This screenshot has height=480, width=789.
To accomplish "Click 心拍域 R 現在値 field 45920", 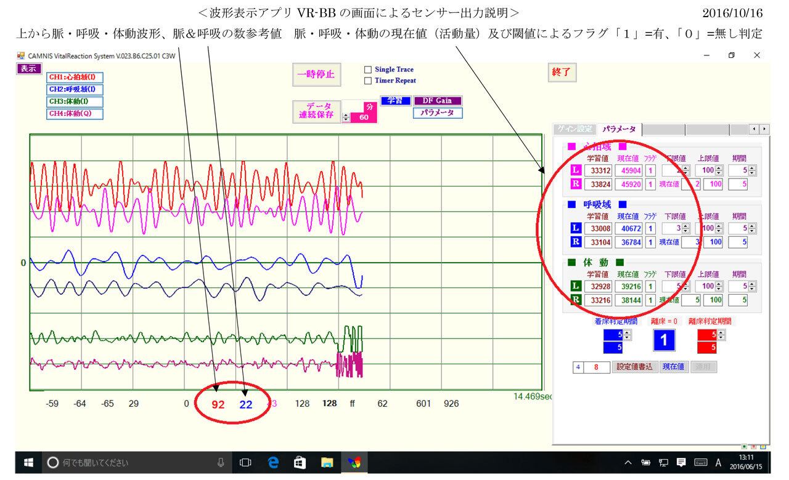I will click(x=629, y=184).
